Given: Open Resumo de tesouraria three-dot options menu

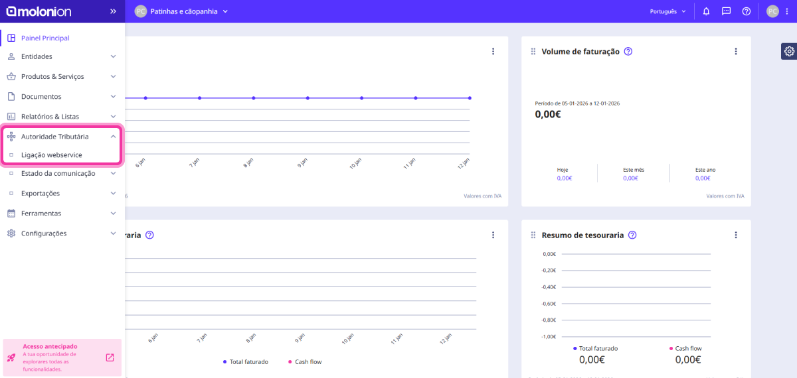Looking at the screenshot, I should (x=735, y=235).
